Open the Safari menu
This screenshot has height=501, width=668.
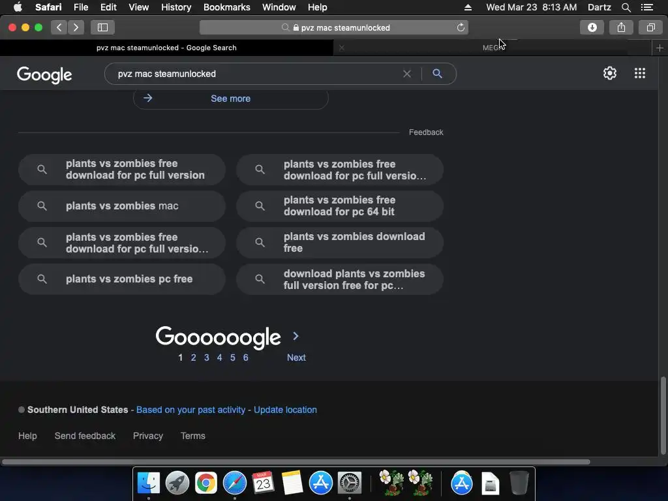pyautogui.click(x=48, y=7)
